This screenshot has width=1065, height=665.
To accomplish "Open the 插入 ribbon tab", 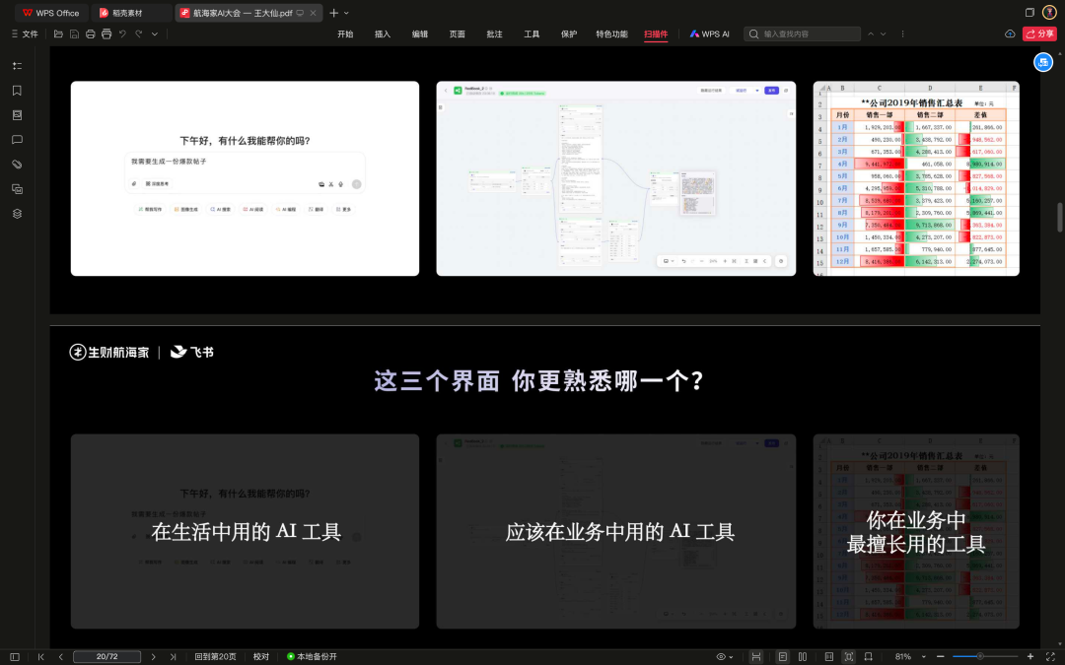I will (383, 33).
